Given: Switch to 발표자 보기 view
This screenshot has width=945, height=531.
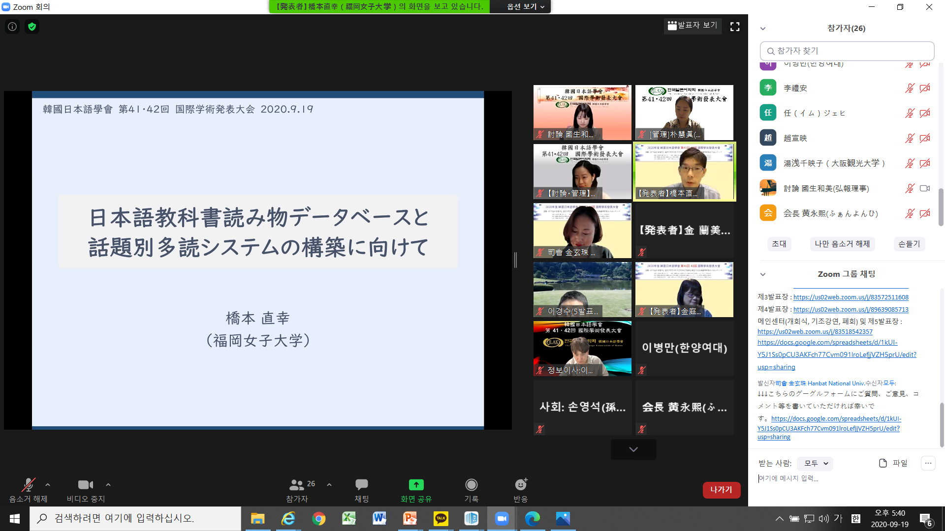Looking at the screenshot, I should tap(693, 26).
